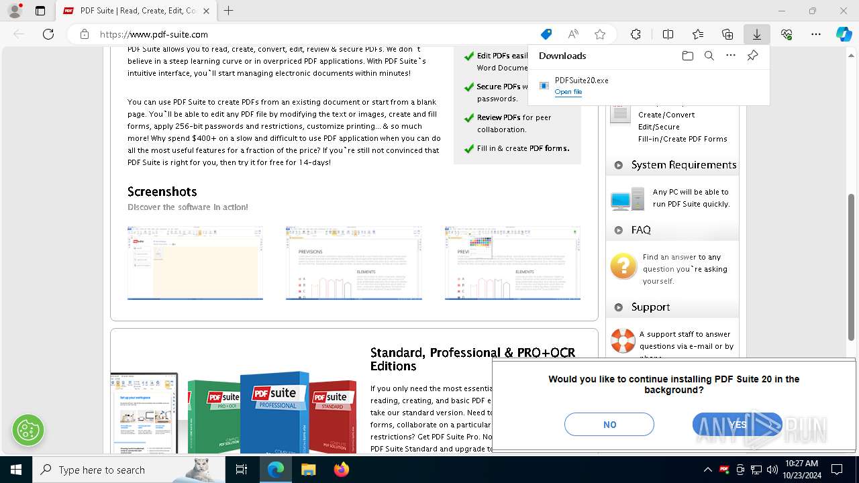The image size is (859, 483).
Task: Open Windows Start menu
Action: (15, 470)
